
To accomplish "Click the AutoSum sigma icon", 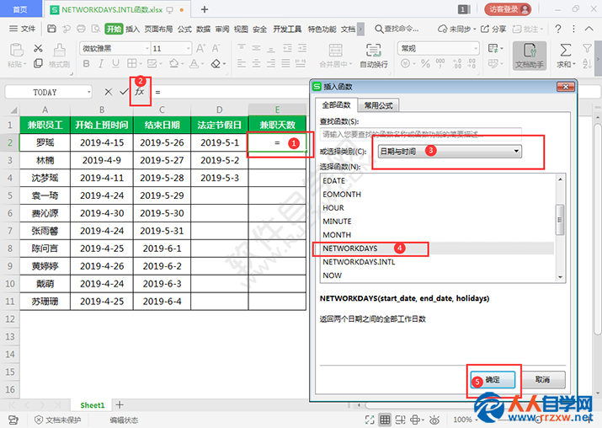I will (566, 51).
